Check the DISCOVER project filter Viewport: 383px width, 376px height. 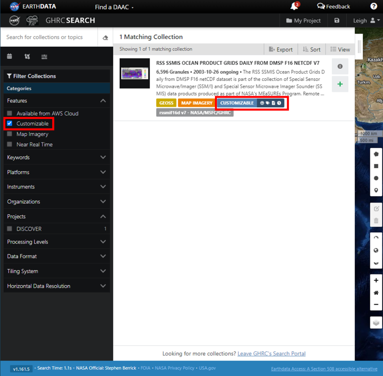[10, 229]
